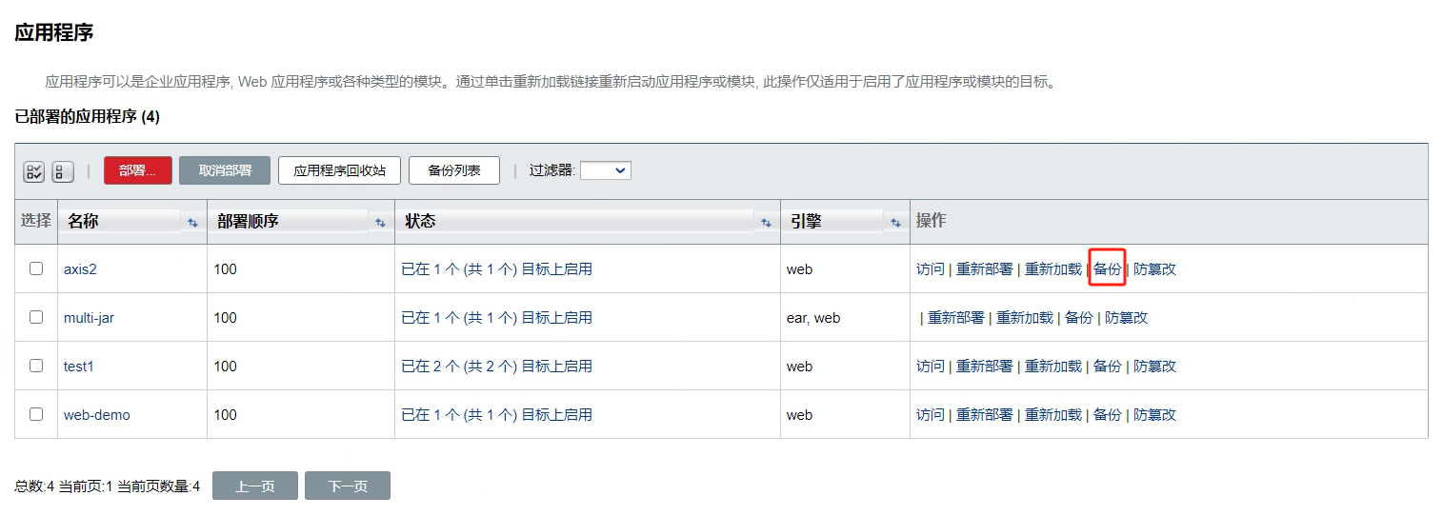Enable the test1 row checkbox
Image resolution: width=1443 pixels, height=516 pixels.
tap(36, 366)
